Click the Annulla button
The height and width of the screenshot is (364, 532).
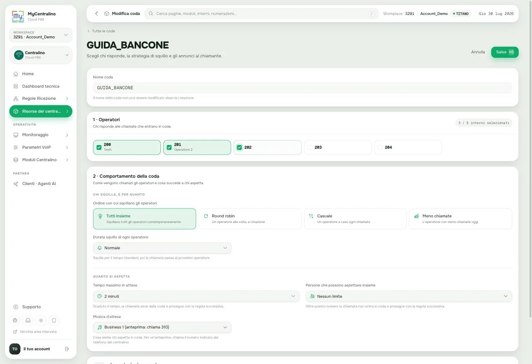[478, 52]
